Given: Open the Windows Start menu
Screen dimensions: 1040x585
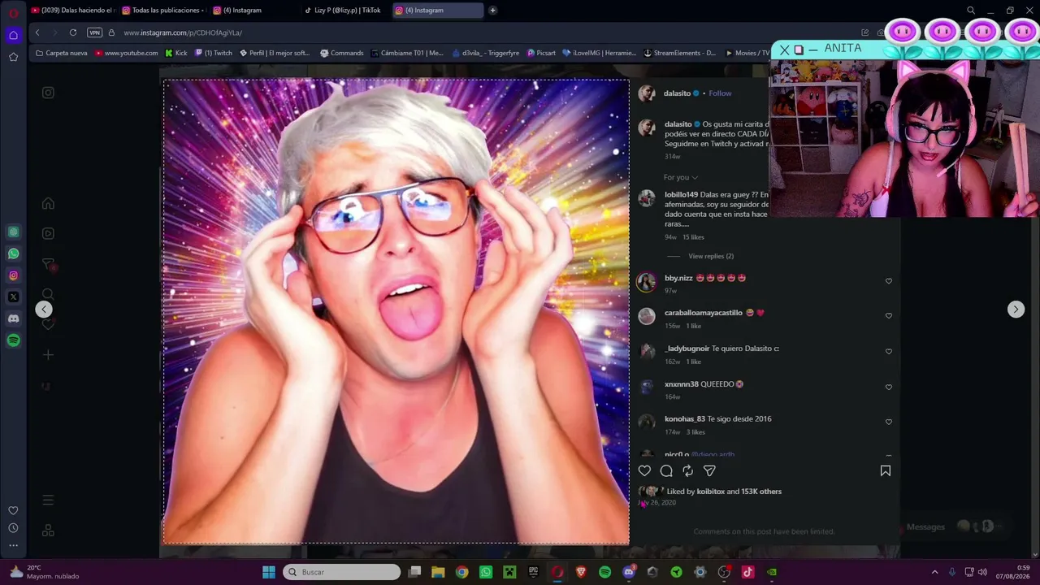Looking at the screenshot, I should (269, 572).
